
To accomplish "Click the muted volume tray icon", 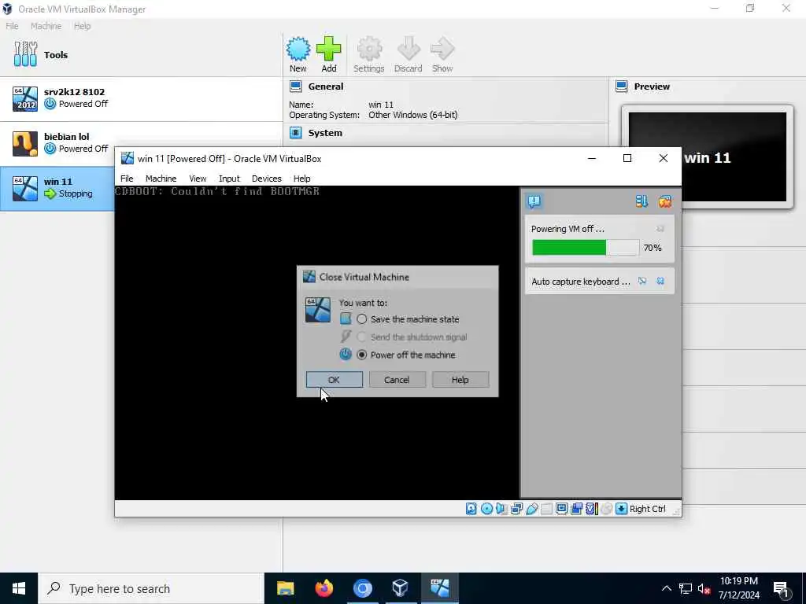I will [704, 588].
